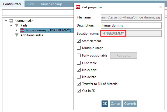Close the Part properties dialog
The width and height of the screenshot is (167, 112).
161,7
